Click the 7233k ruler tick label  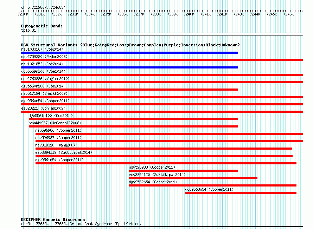tap(73, 14)
